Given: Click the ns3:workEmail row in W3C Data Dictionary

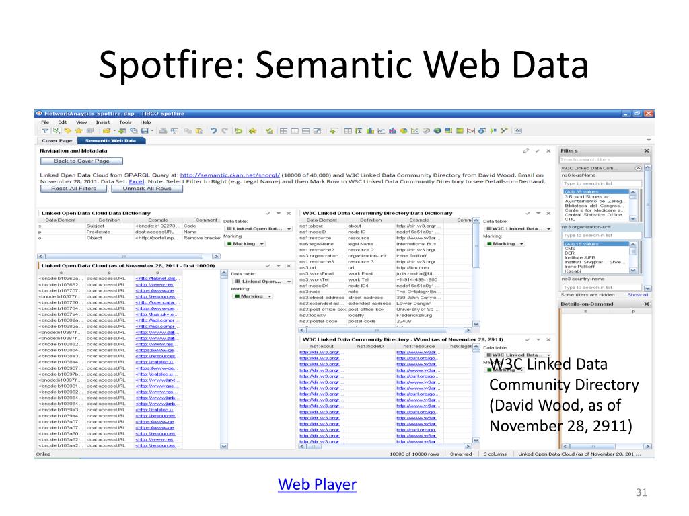Looking at the screenshot, I should [386, 274].
